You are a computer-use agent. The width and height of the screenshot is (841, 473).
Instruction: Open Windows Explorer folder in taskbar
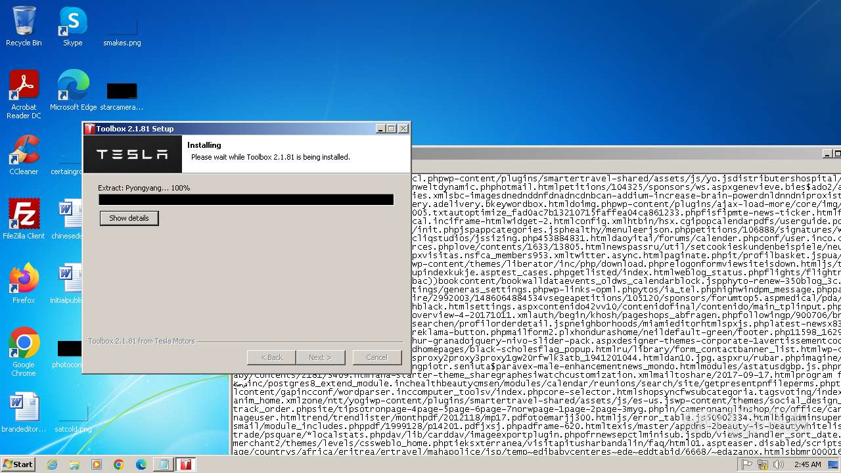pos(74,464)
